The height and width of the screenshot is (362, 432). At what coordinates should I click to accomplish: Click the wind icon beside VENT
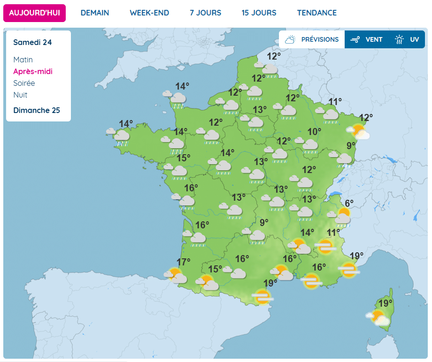point(355,39)
